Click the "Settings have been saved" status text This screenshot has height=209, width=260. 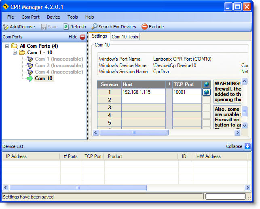28,197
